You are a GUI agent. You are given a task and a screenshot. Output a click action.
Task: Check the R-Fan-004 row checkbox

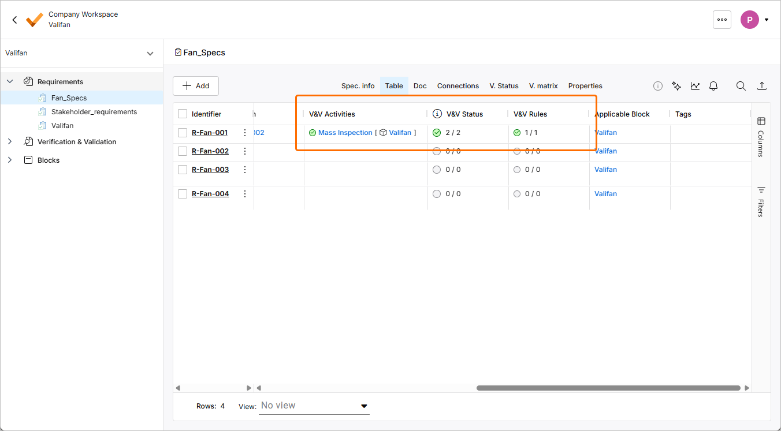[x=183, y=194]
